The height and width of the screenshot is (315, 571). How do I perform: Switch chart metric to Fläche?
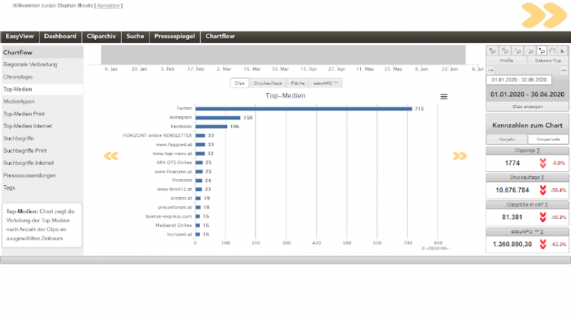(298, 83)
